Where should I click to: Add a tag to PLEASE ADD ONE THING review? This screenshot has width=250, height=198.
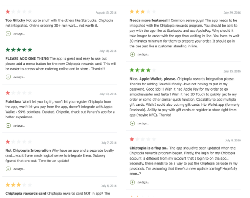click(x=8, y=77)
